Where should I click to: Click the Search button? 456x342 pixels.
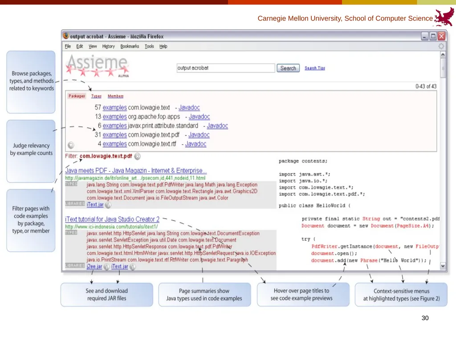point(288,68)
